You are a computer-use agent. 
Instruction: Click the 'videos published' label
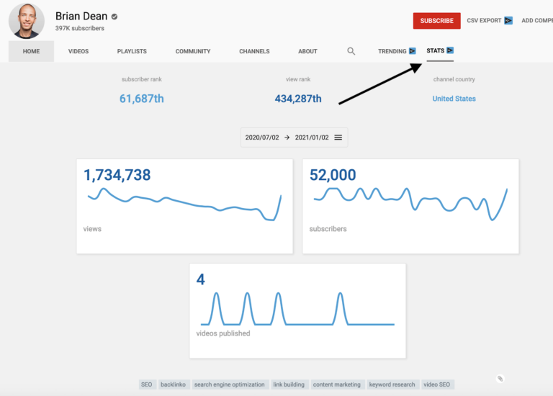coord(223,333)
